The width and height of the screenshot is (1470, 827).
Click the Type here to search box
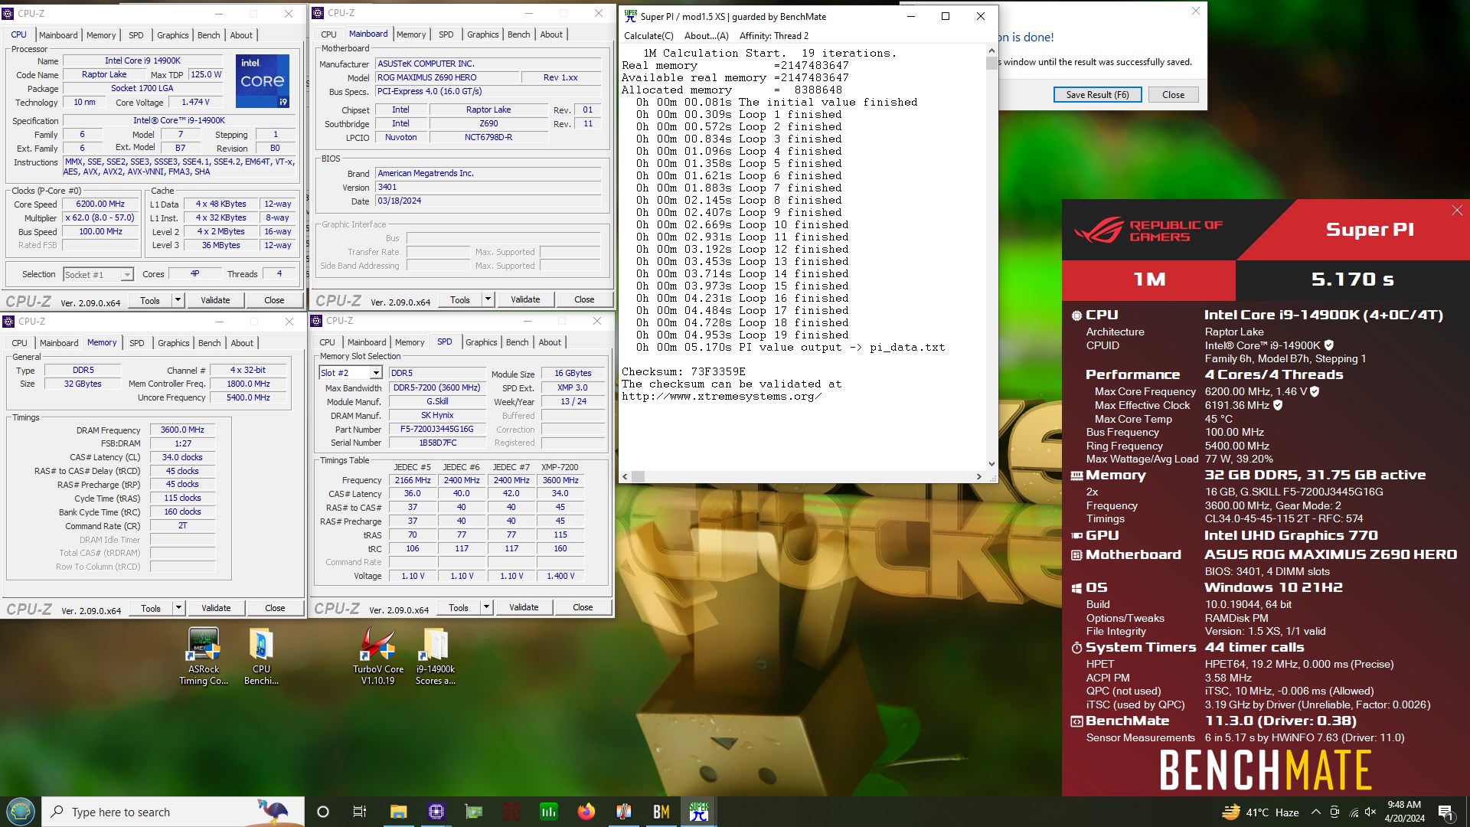click(x=174, y=812)
